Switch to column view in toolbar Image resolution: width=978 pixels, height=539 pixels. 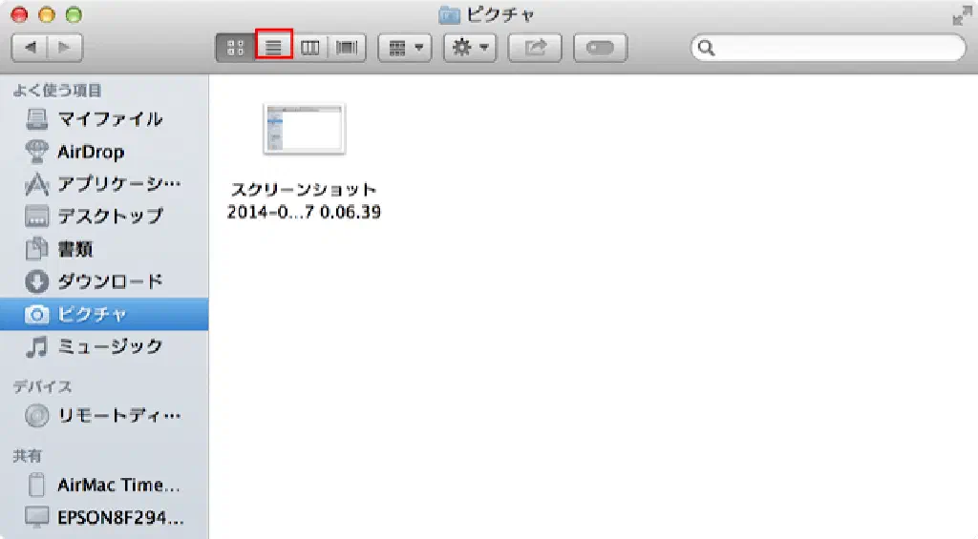(310, 48)
